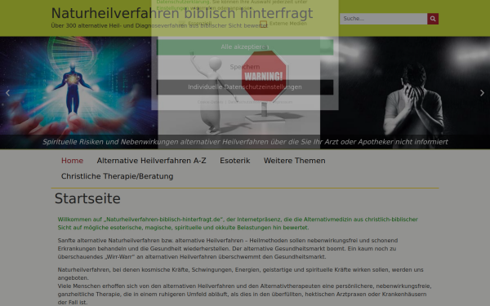
Task: Click the paragraph starting 'Sanfte alternative Naturheilverfahren'
Action: tap(228, 249)
